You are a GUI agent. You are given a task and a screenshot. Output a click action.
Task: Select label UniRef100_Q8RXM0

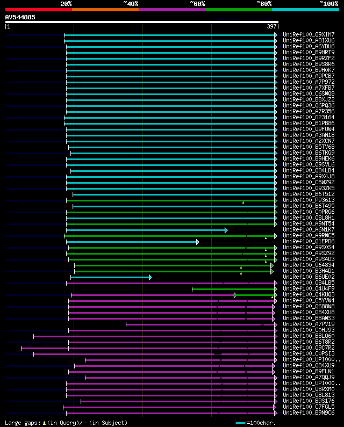tap(309, 389)
